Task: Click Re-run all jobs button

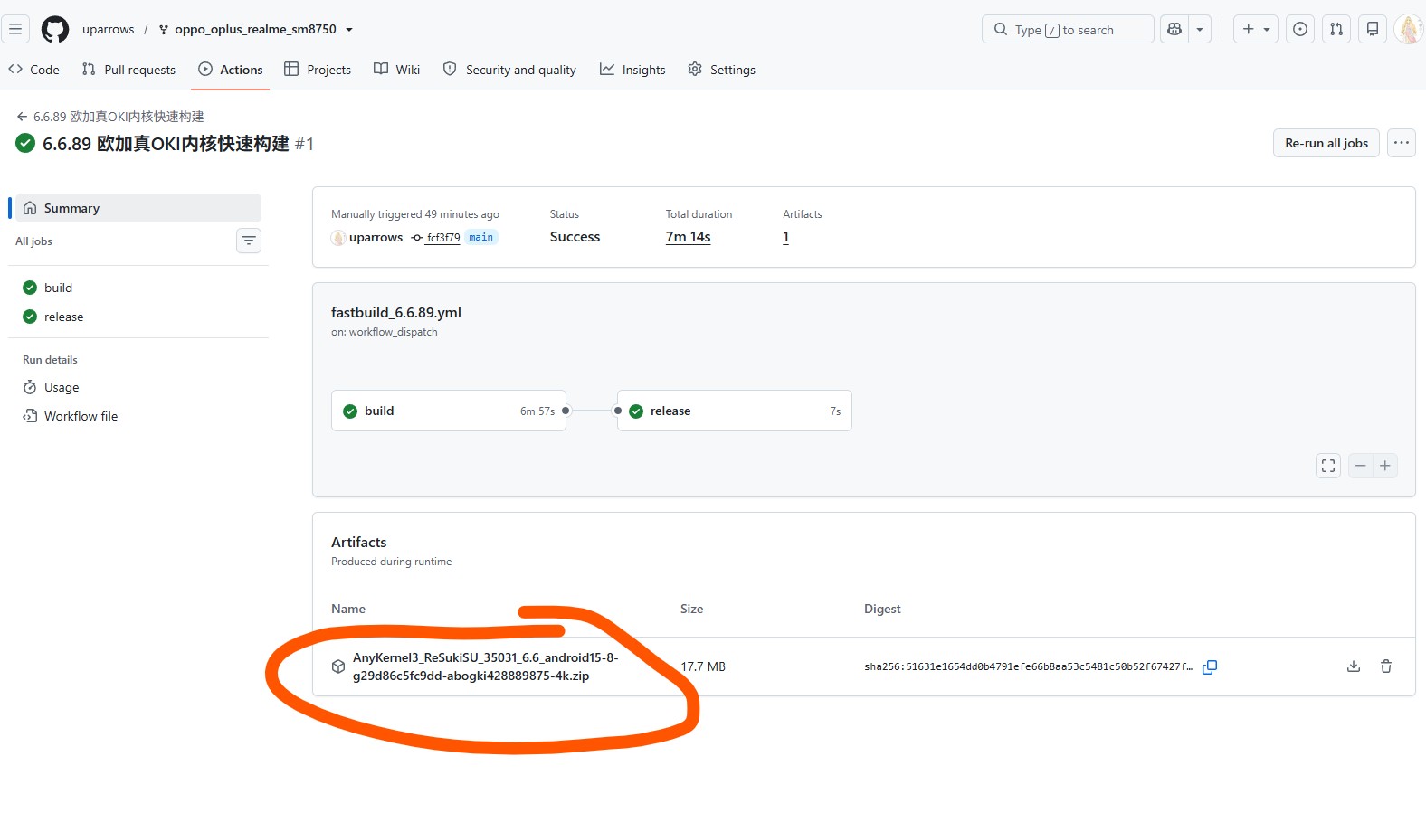Action: click(1326, 143)
